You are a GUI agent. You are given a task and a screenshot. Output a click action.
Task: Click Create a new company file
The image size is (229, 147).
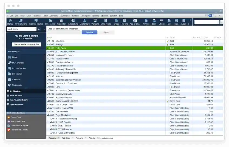pyautogui.click(x=26, y=44)
